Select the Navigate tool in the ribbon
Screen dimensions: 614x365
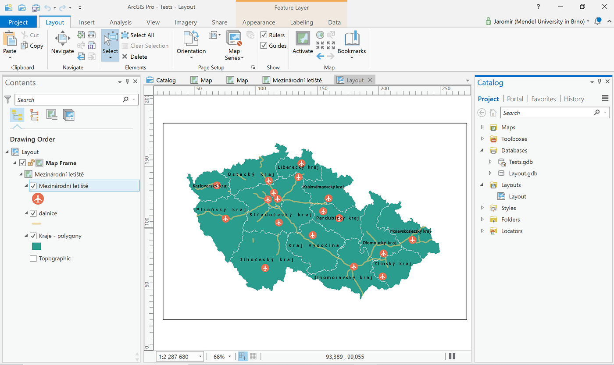pyautogui.click(x=62, y=44)
